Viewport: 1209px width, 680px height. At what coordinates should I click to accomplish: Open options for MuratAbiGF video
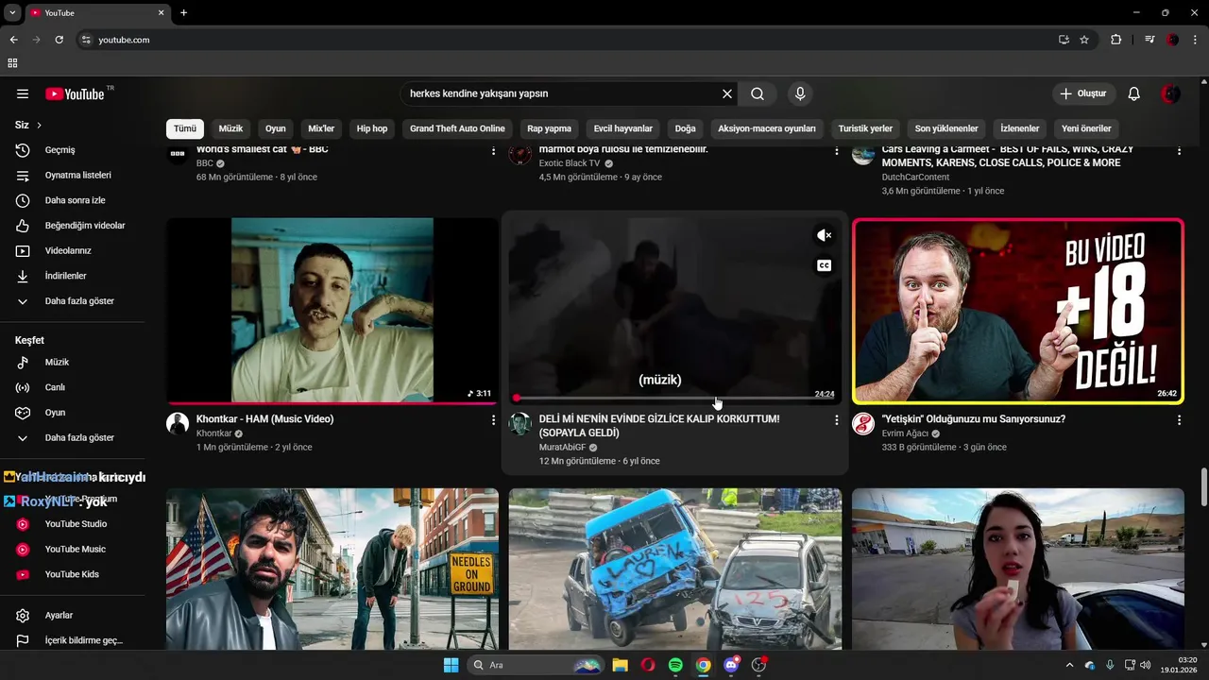point(836,419)
